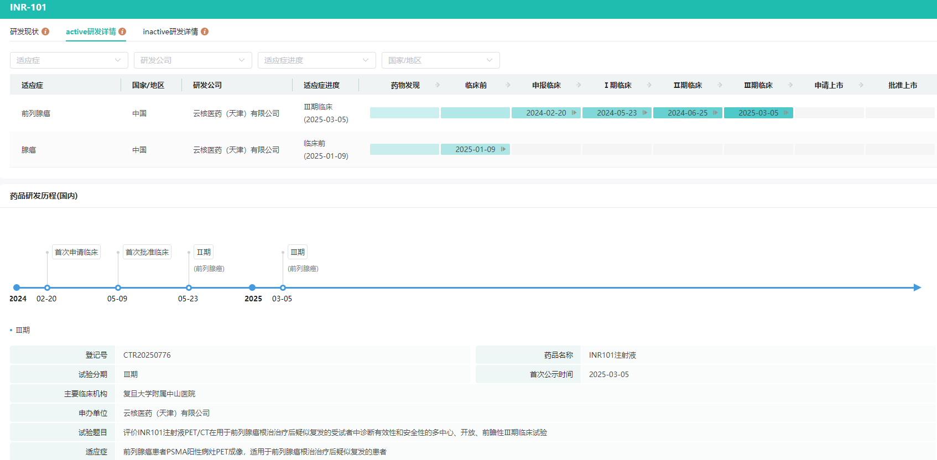The image size is (937, 460).
Task: Click info icon next to 研发现状
Action: pyautogui.click(x=45, y=32)
